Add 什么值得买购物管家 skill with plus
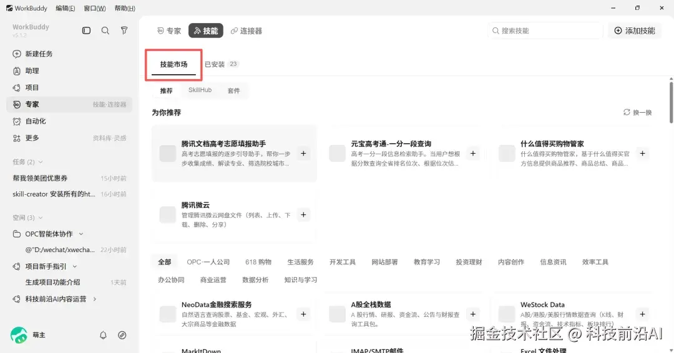This screenshot has width=674, height=353. click(x=642, y=154)
